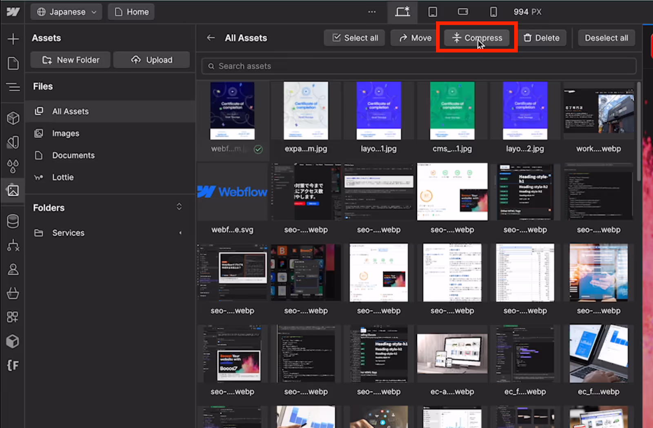The image size is (653, 428).
Task: Open the 3D box icon in sidebar
Action: coord(13,341)
